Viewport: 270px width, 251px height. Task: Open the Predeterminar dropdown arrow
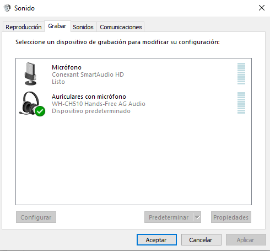pyautogui.click(x=197, y=217)
